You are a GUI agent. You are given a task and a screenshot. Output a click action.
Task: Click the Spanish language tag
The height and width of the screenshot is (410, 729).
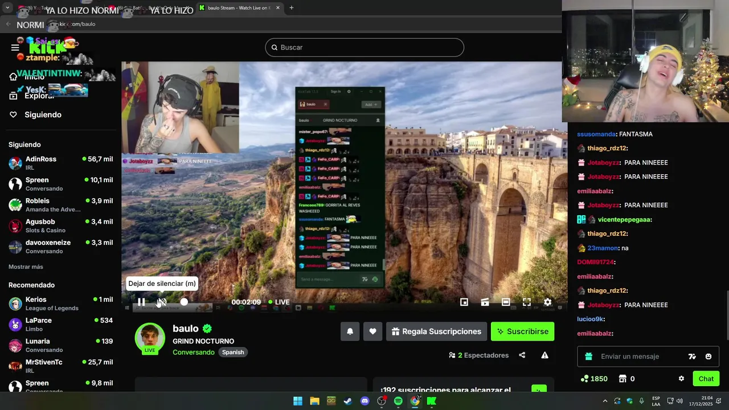click(x=233, y=352)
